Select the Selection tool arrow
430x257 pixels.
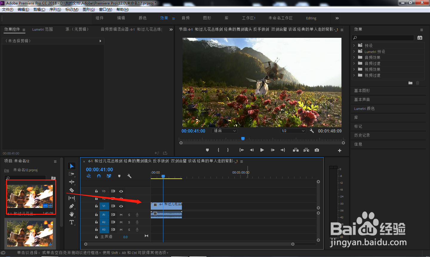72,166
